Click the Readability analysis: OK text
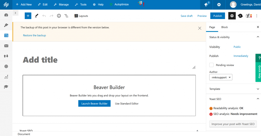The width and height of the screenshot is (261, 136). [228, 108]
